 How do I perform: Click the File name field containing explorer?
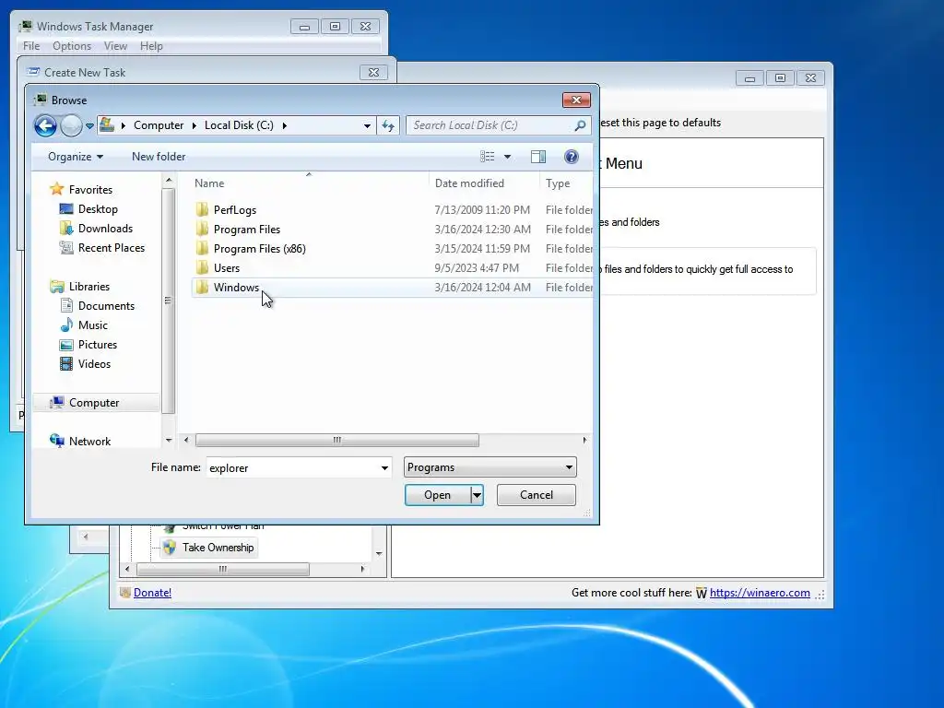click(292, 467)
